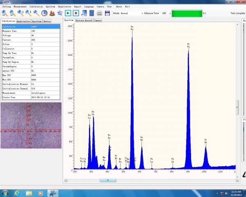Click vertical zoom-out magnifier icon
The width and height of the screenshot is (246, 197).
[28, 13]
